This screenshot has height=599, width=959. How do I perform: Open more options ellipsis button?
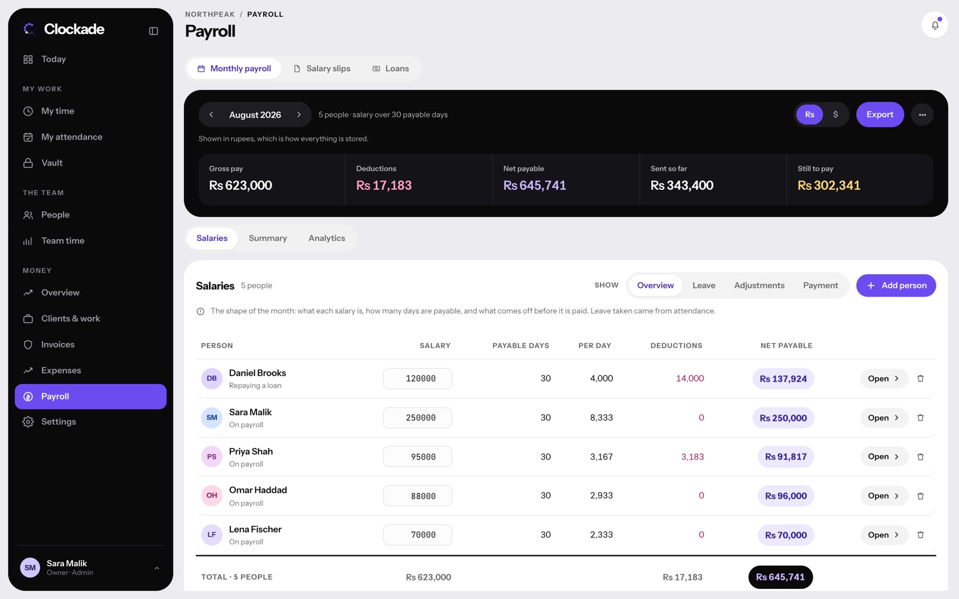coord(922,114)
